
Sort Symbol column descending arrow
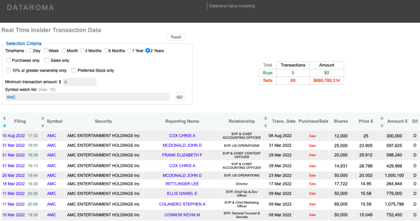point(43,126)
